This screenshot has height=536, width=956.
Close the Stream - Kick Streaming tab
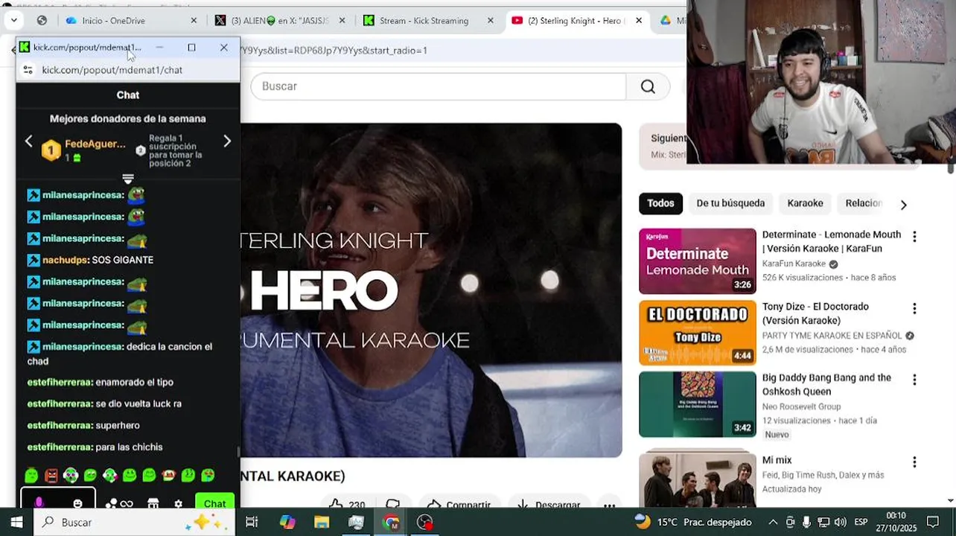click(490, 21)
